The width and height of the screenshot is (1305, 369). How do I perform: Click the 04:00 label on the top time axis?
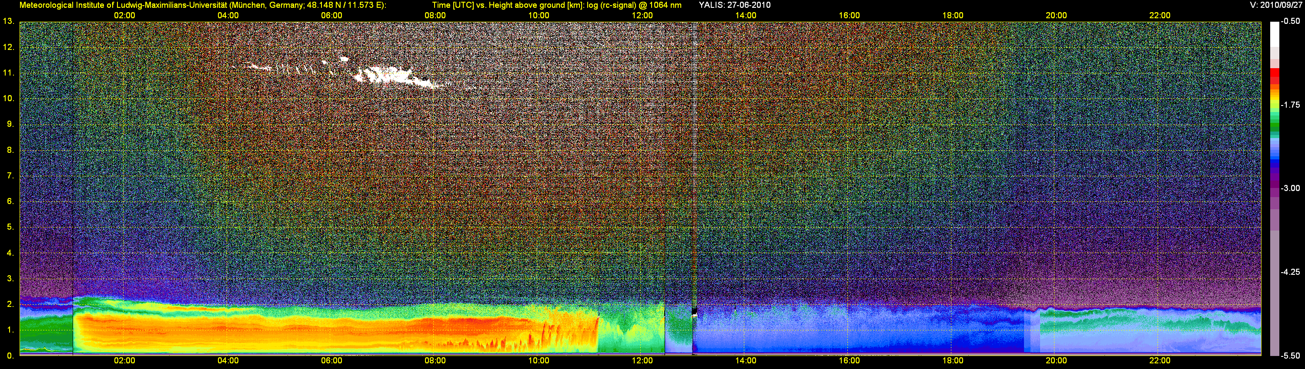[228, 16]
